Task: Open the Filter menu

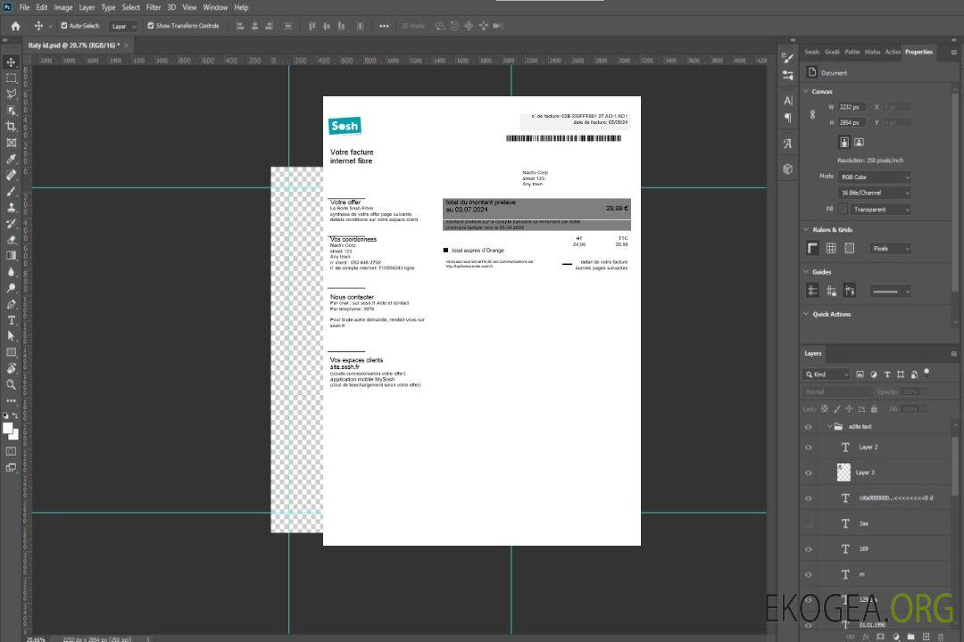Action: coord(154,7)
